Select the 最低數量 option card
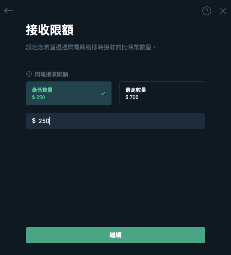The width and height of the screenshot is (231, 255). point(69,93)
